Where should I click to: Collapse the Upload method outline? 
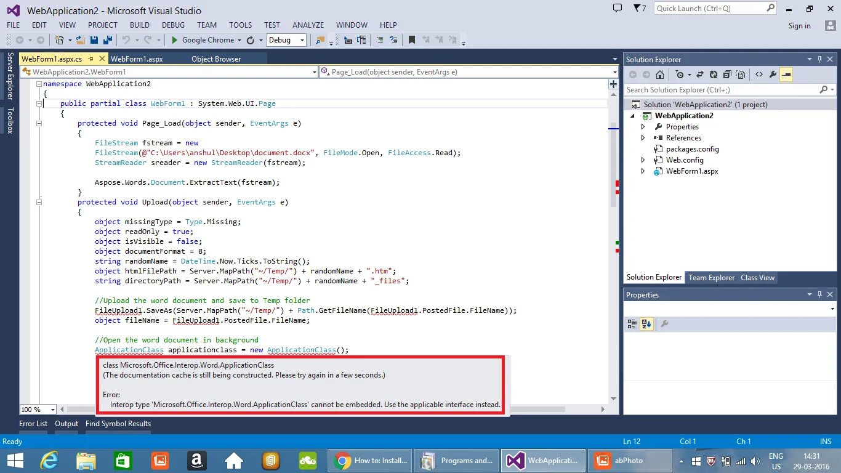click(39, 202)
